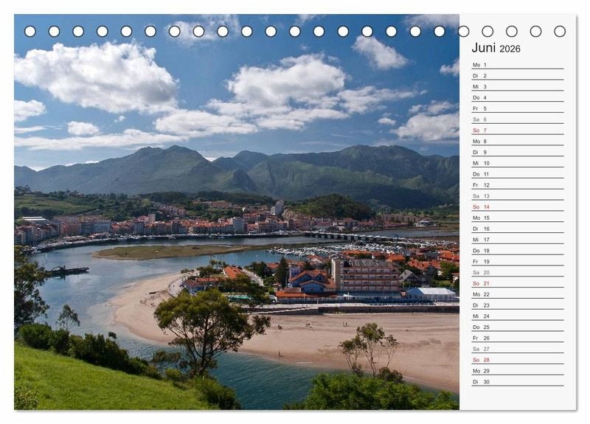The width and height of the screenshot is (590, 424).
Task: Click the red So 21 Sunday entry
Action: point(517,283)
